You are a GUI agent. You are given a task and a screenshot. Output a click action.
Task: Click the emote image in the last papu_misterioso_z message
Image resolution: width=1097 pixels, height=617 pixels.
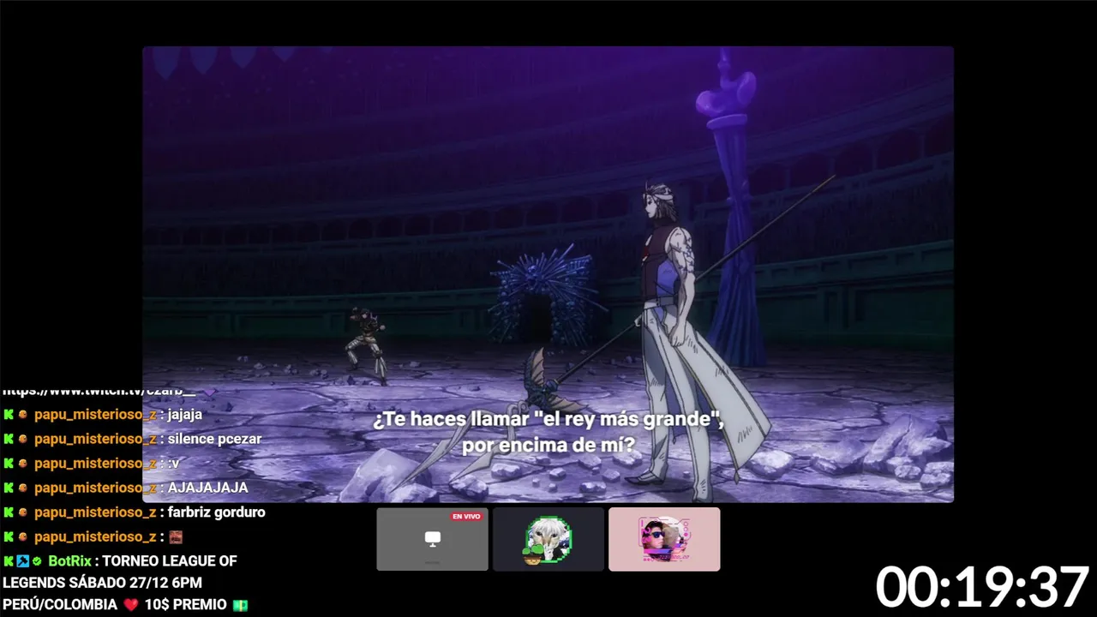176,537
